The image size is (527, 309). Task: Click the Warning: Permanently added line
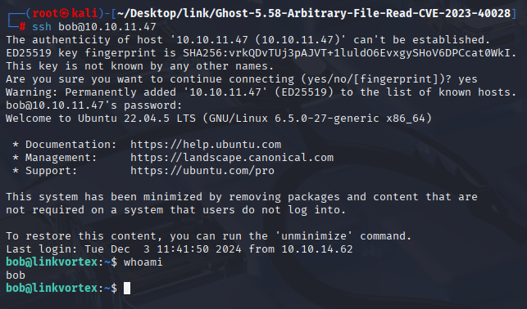(x=261, y=92)
